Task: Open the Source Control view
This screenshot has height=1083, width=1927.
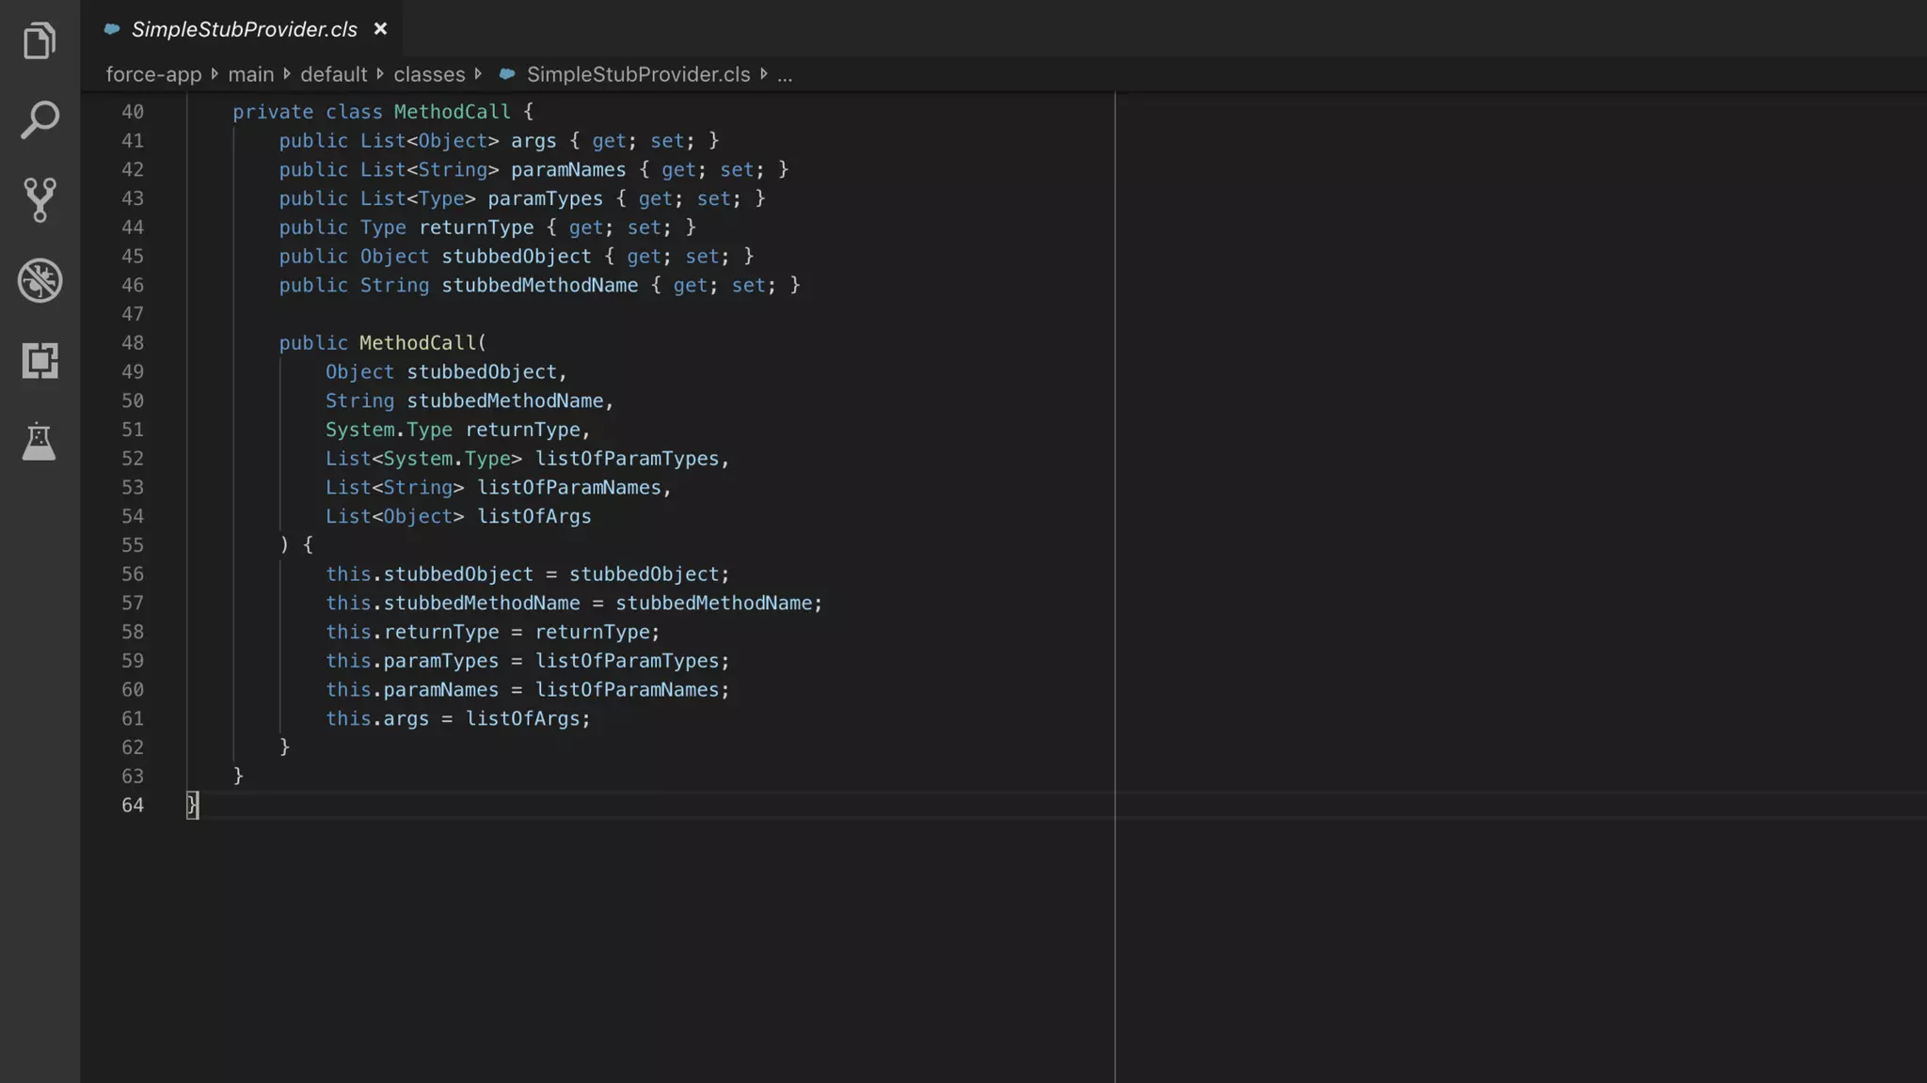Action: pos(40,200)
